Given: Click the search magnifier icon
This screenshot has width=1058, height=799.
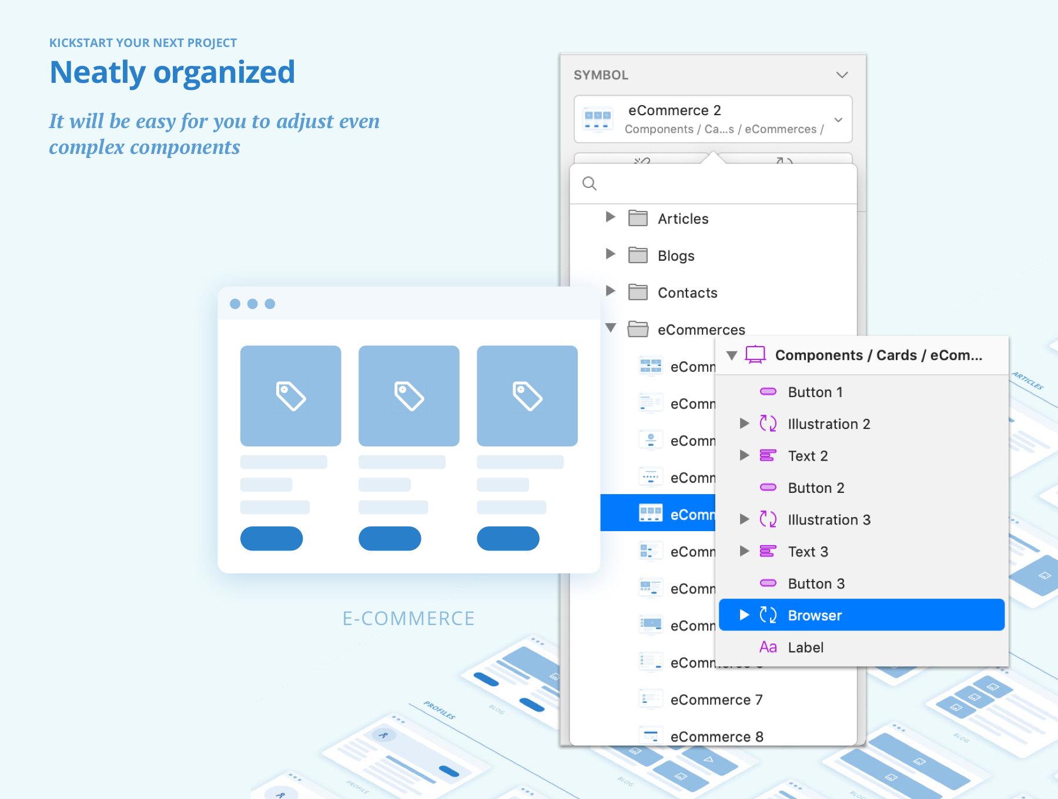Looking at the screenshot, I should coord(590,184).
